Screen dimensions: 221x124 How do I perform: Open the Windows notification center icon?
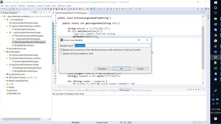click(x=215, y=119)
